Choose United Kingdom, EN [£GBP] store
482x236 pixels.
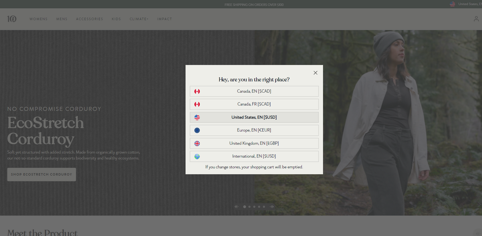254,143
